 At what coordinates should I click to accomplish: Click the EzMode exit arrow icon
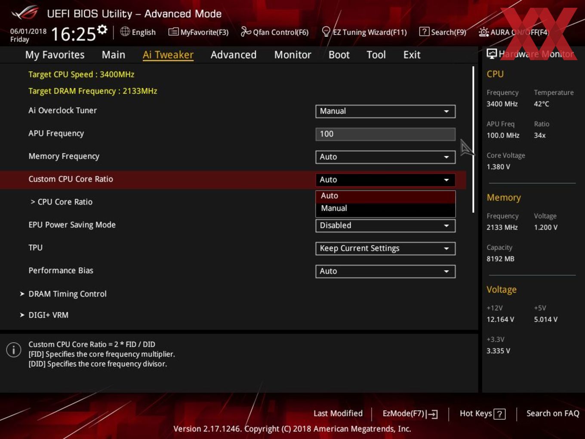coord(432,414)
